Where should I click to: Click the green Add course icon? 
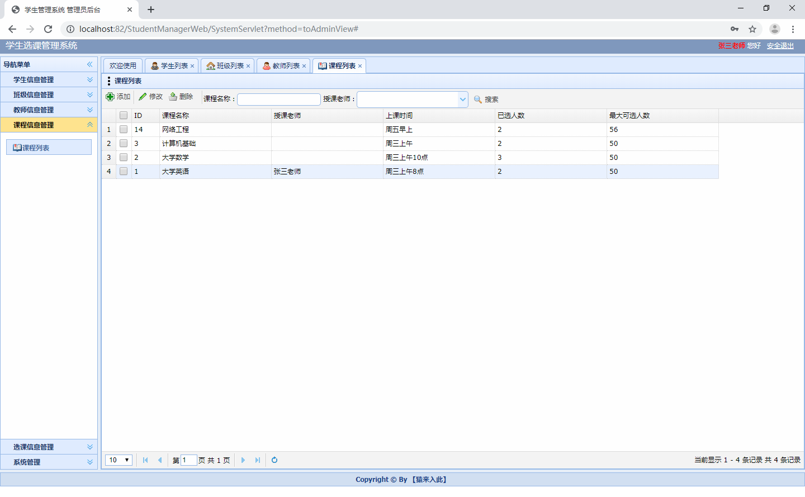[x=110, y=97]
